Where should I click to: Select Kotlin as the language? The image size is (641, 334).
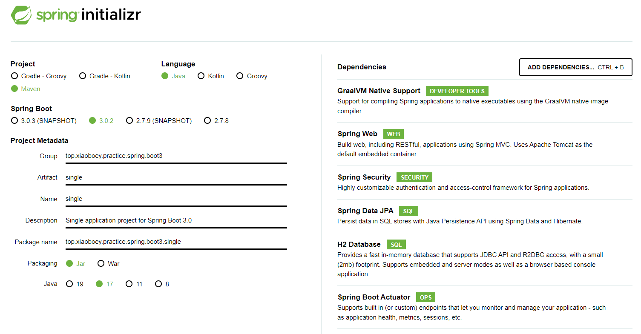[201, 76]
